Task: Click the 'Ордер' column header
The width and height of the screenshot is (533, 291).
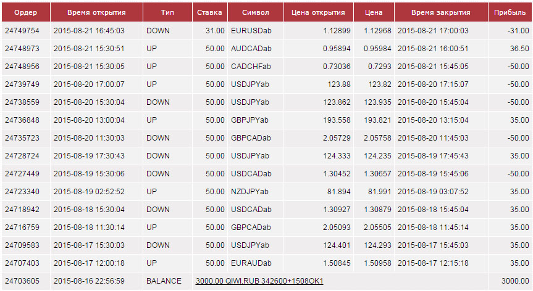Action: (25, 12)
